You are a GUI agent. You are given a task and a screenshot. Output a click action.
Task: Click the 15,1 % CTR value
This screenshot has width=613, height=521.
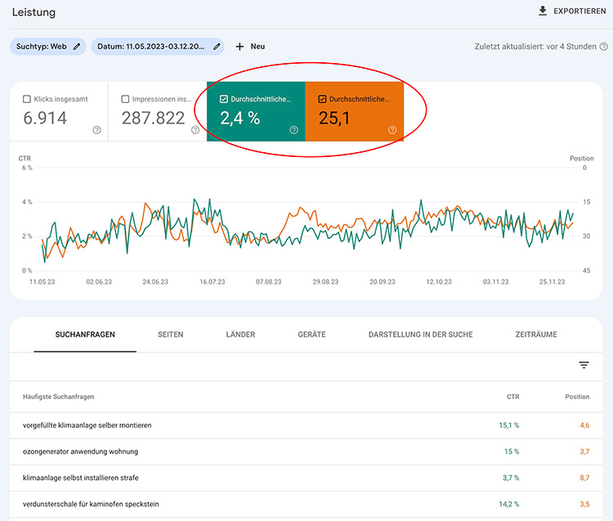509,425
